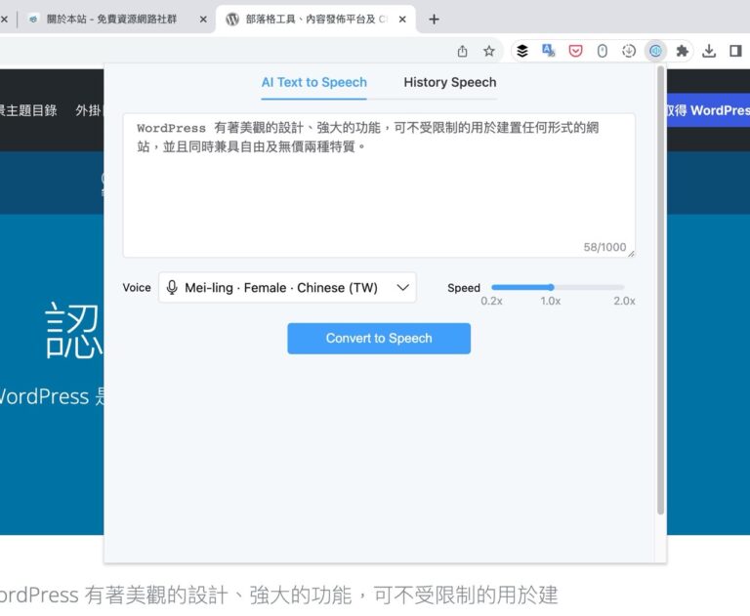Close the 關於本站 browser tab

(203, 20)
